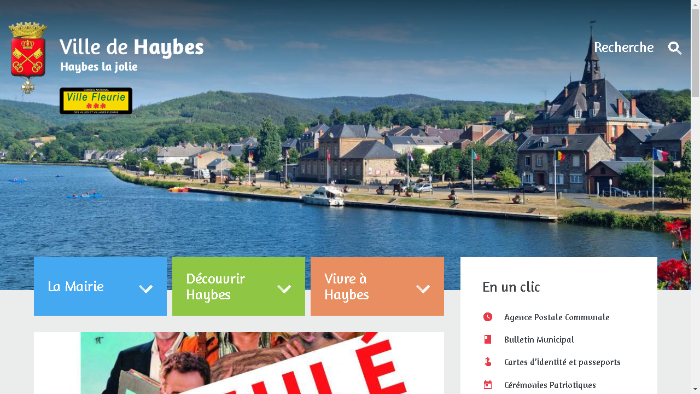Click the Recherche search text
The height and width of the screenshot is (394, 700).
623,48
